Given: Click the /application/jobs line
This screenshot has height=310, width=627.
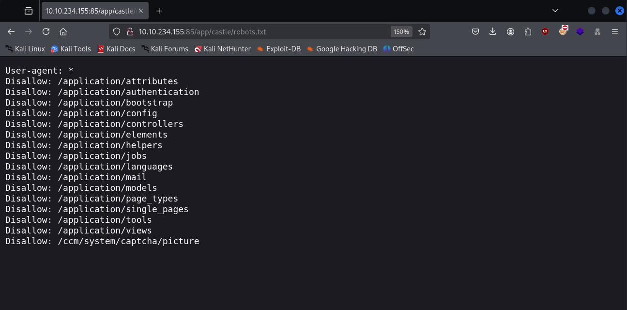Looking at the screenshot, I should click(76, 156).
